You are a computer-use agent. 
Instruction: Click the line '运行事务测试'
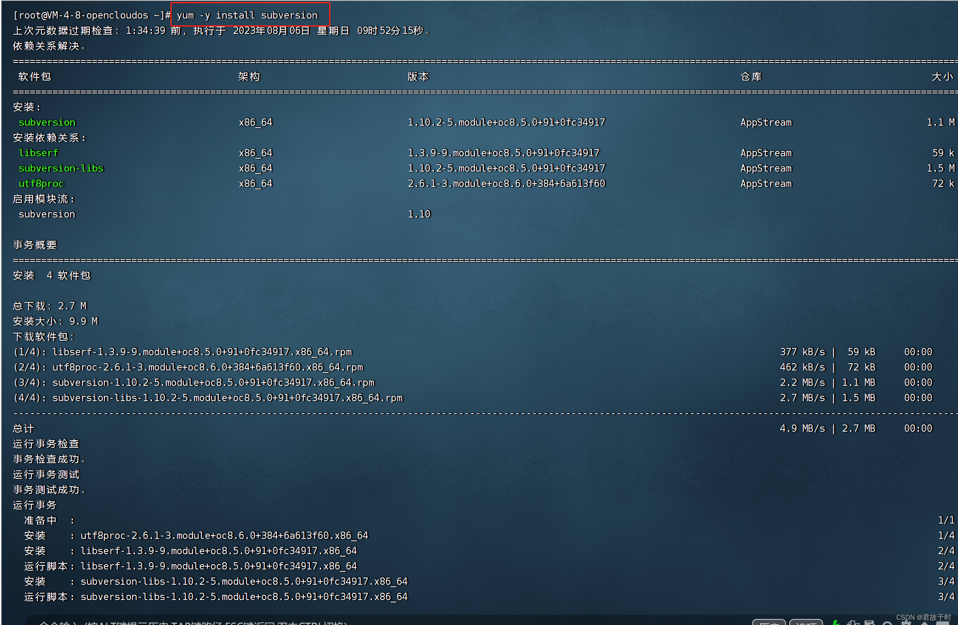pyautogui.click(x=46, y=474)
